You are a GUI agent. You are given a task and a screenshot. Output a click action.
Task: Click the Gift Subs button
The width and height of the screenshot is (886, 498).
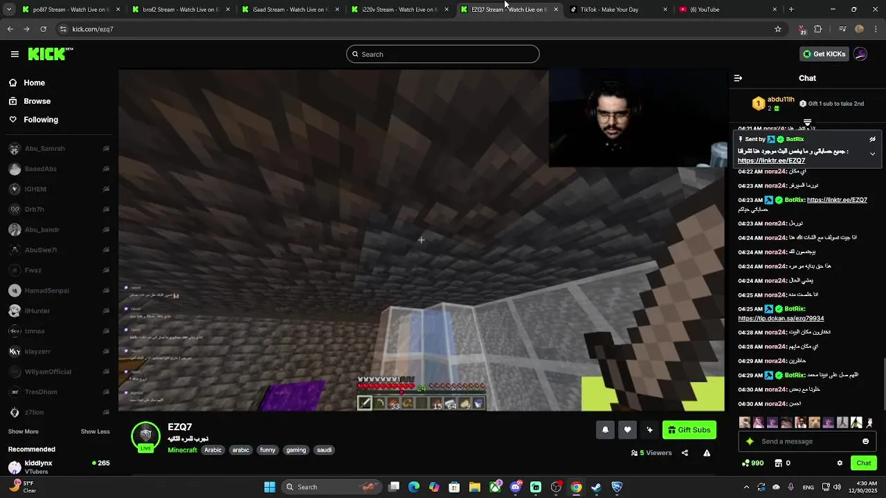pyautogui.click(x=689, y=430)
